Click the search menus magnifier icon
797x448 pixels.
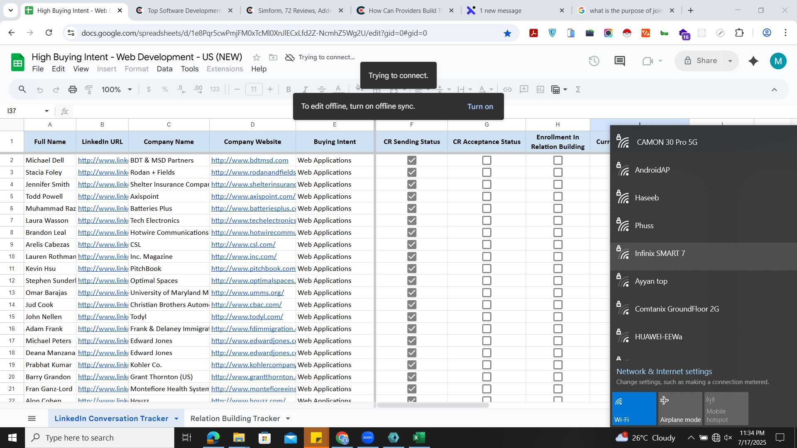point(22,89)
